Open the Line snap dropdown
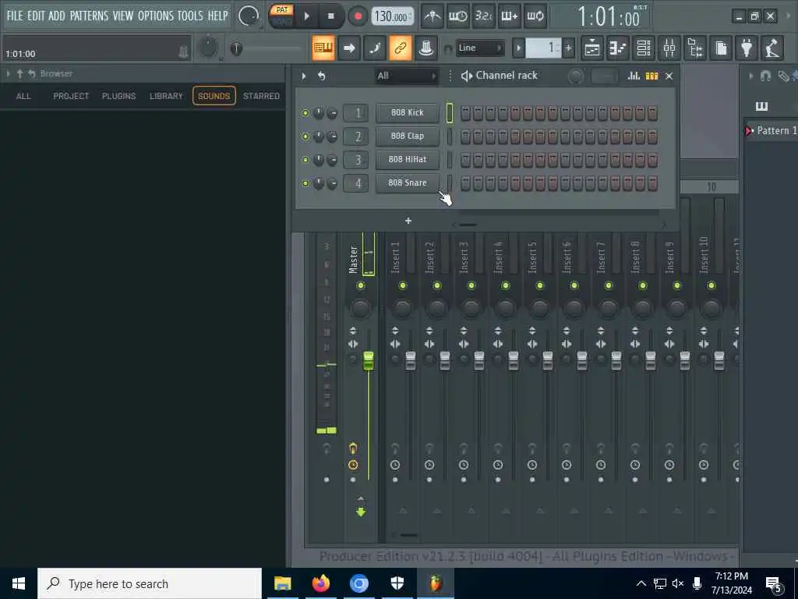The height and width of the screenshot is (599, 798). (480, 48)
